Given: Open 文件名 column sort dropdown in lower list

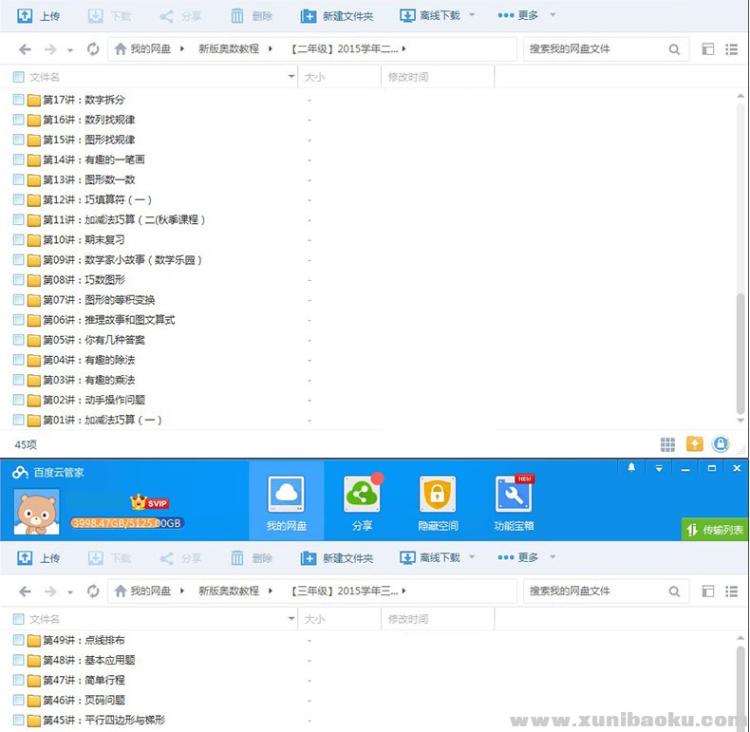Looking at the screenshot, I should [291, 619].
